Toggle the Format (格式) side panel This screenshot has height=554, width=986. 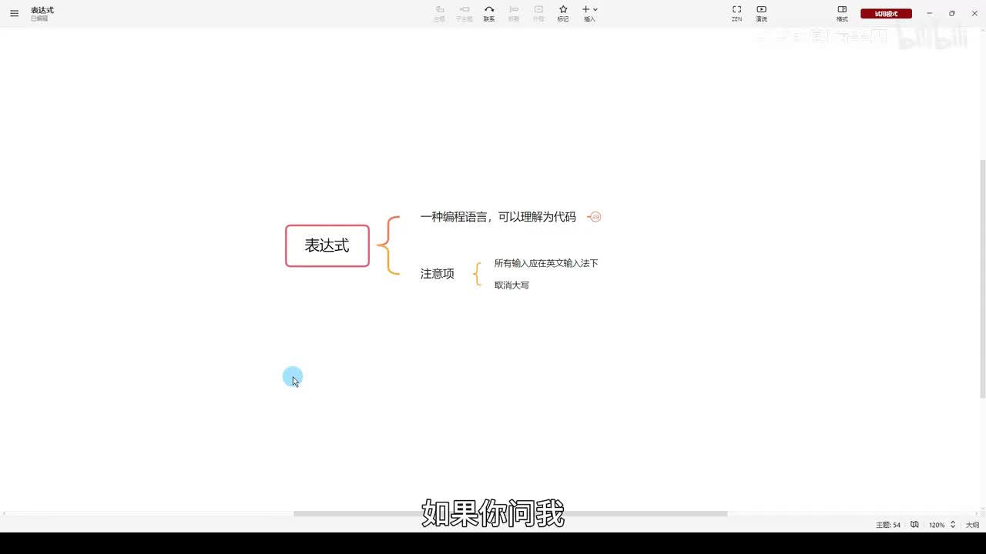[842, 13]
